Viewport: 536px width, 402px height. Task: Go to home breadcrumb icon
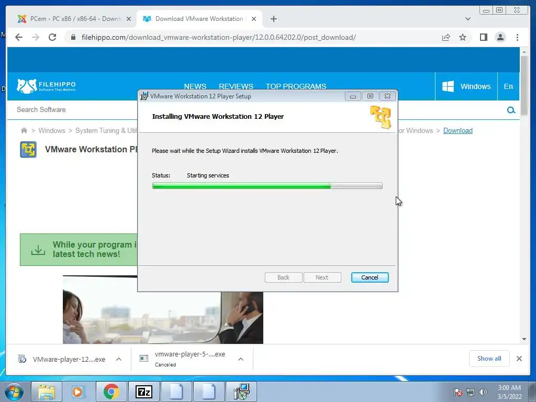[x=24, y=130]
